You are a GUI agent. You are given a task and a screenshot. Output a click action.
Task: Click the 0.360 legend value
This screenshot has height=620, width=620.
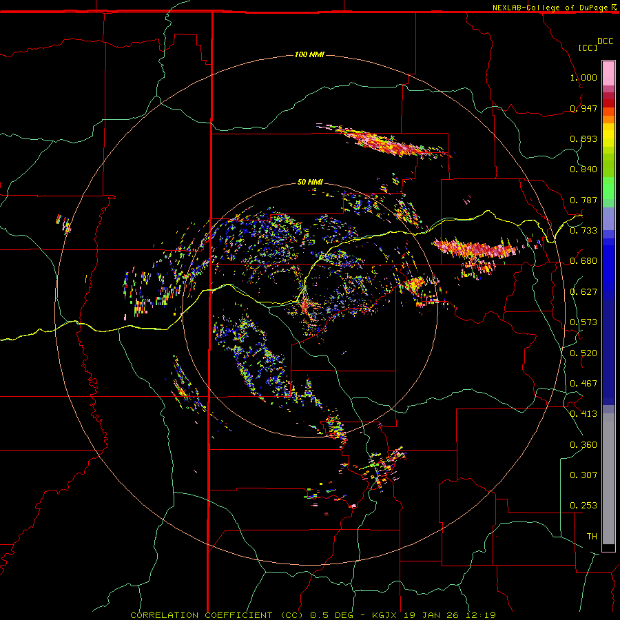(x=583, y=445)
